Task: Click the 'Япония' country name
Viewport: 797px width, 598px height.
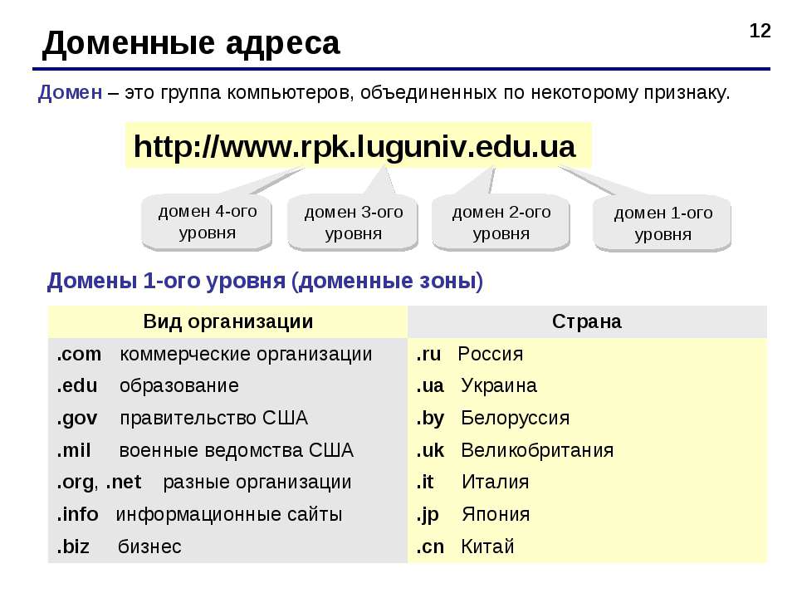Action: pos(496,515)
